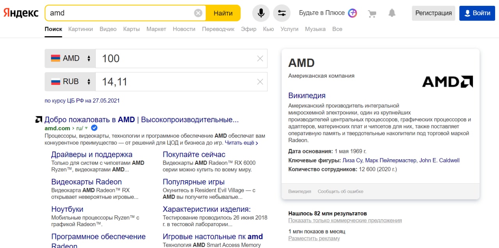Click the AMD favicon beside first result
This screenshot has width=499, height=248.
point(39,120)
